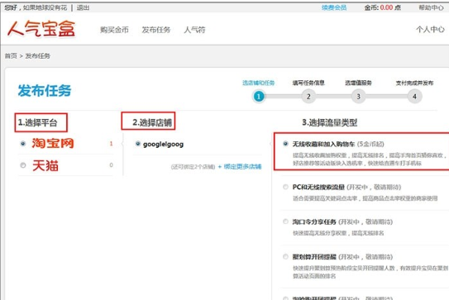Click the 填写任务信息 step label

[308, 83]
